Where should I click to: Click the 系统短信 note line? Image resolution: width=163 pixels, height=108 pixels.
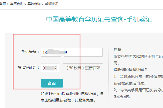click(x=122, y=97)
